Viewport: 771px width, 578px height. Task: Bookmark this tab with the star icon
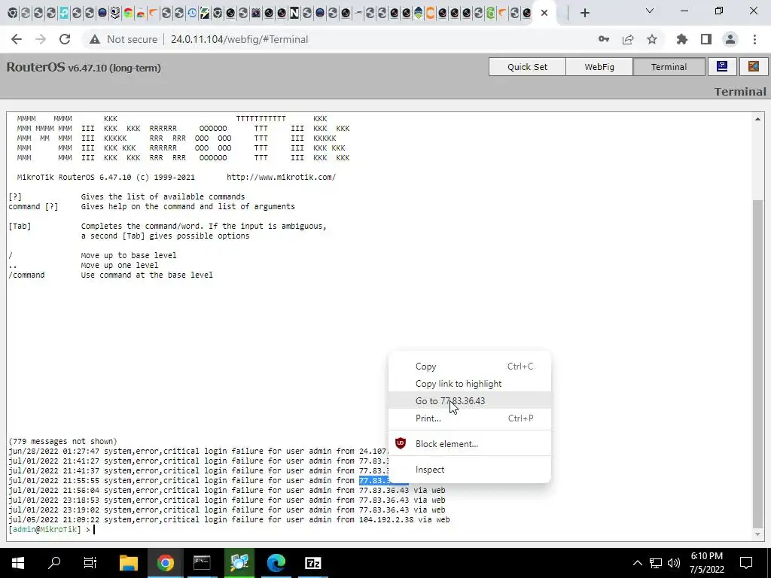652,39
